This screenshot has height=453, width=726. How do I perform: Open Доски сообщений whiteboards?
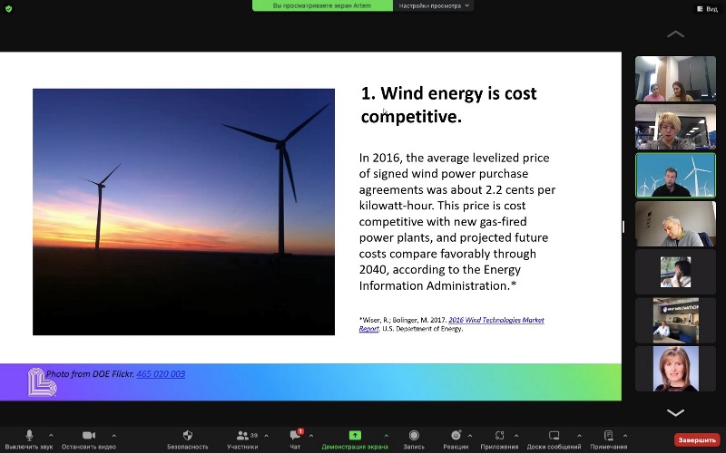[553, 436]
